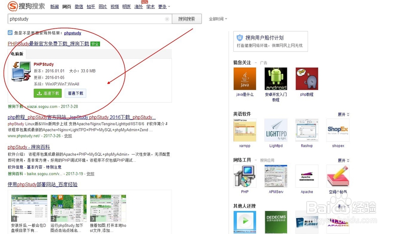Viewport: 399px width, 234px height.
Task: Select the 电脑版 tab in download card
Action: [x=17, y=54]
